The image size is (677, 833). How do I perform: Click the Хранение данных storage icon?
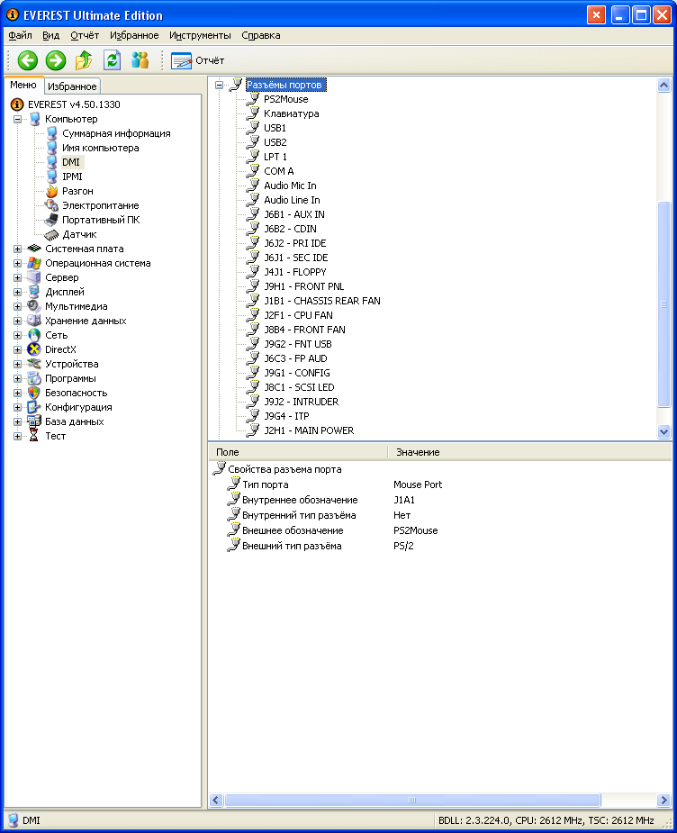34,321
